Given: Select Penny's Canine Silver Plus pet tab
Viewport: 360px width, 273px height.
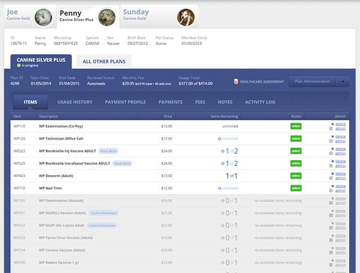Looking at the screenshot, I should coord(88,16).
